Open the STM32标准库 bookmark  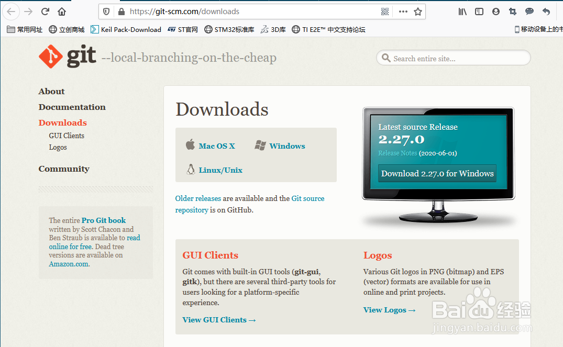coord(229,29)
